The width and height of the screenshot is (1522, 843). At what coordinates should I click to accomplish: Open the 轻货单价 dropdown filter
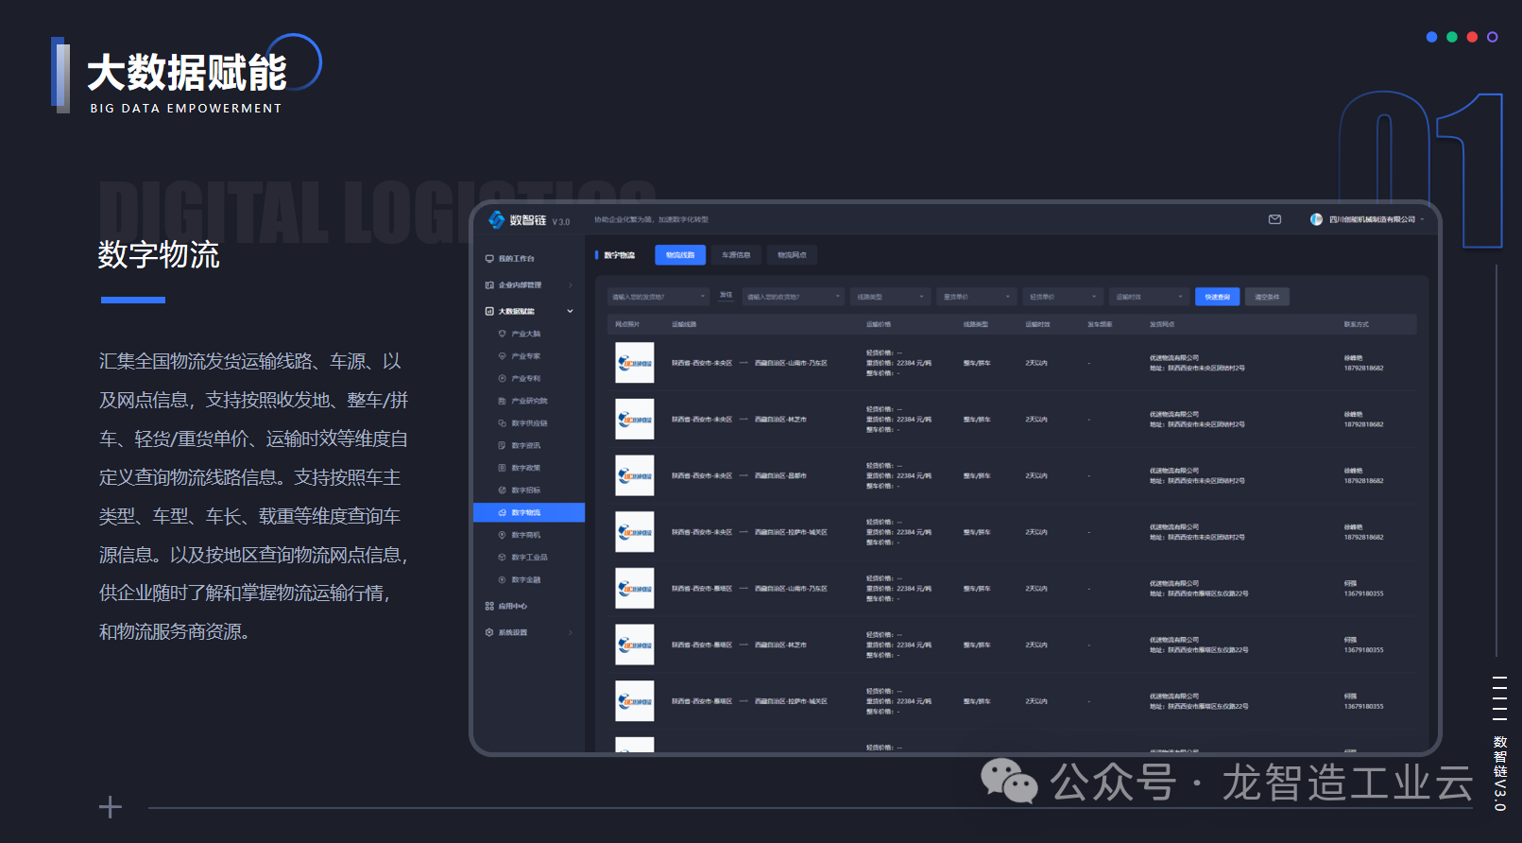pos(1063,297)
